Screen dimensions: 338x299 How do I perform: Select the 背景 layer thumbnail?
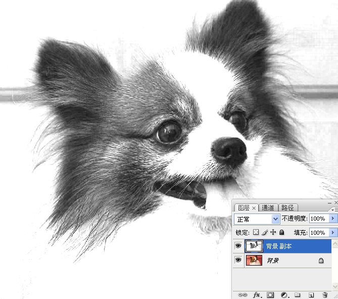tap(254, 261)
